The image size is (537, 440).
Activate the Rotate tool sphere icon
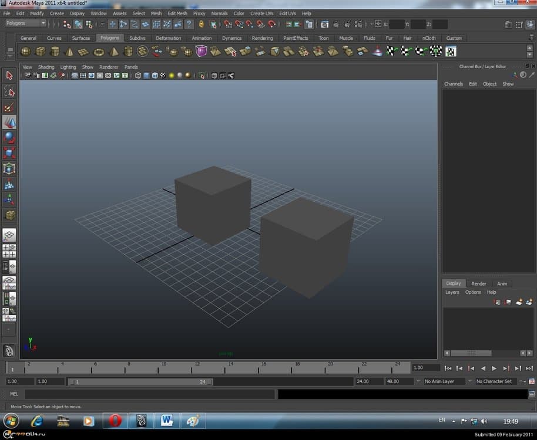[9, 137]
